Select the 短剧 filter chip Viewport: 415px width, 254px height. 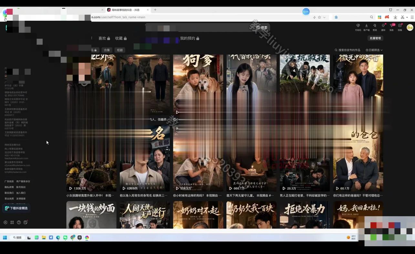click(120, 50)
